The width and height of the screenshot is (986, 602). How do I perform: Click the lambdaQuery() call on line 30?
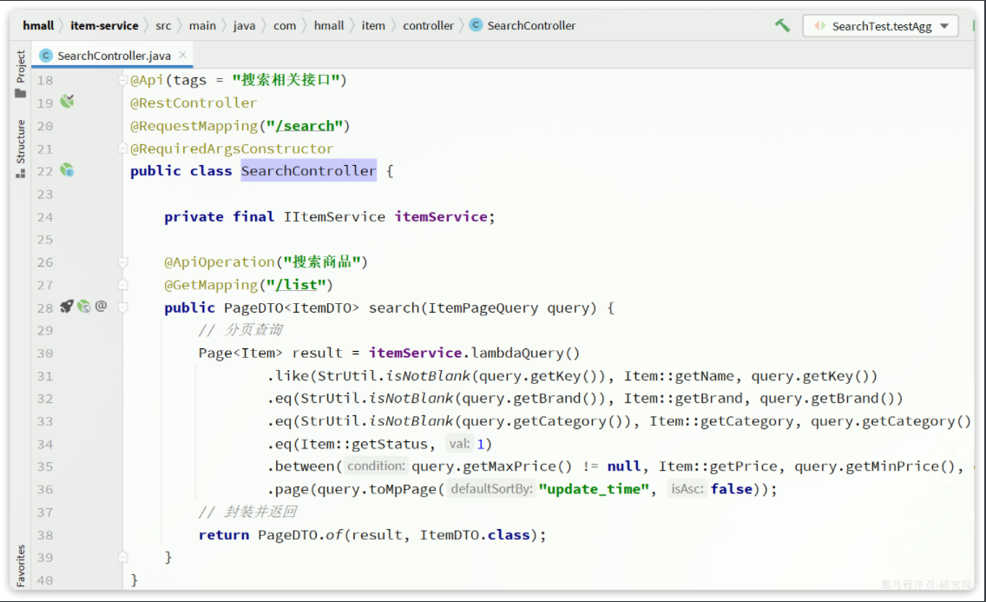pos(525,353)
